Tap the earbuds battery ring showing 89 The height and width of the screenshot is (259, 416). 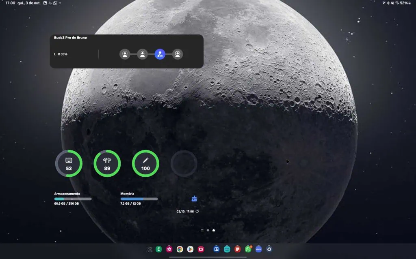[x=107, y=164]
